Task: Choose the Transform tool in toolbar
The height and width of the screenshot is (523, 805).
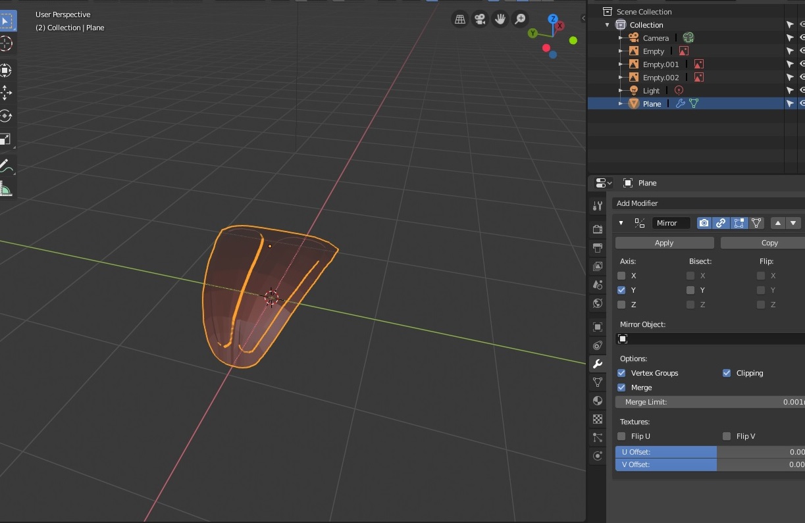Action: tap(5, 70)
